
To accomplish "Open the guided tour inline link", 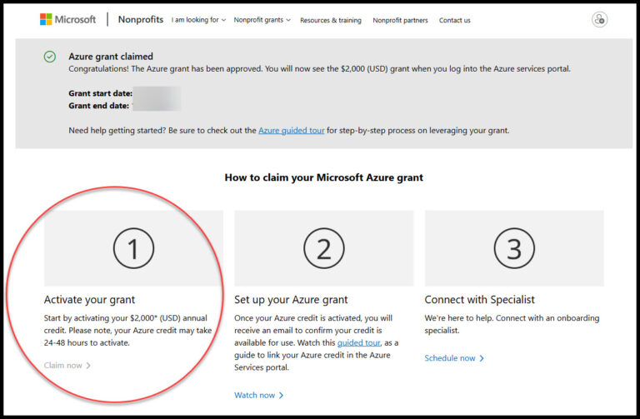I will point(359,342).
